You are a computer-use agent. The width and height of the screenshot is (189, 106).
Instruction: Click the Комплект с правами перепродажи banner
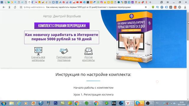62,26
